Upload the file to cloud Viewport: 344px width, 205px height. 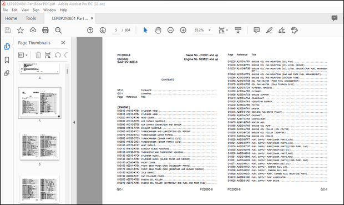[x=33, y=30]
